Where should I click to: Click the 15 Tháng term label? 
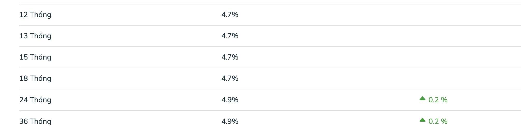tap(35, 57)
